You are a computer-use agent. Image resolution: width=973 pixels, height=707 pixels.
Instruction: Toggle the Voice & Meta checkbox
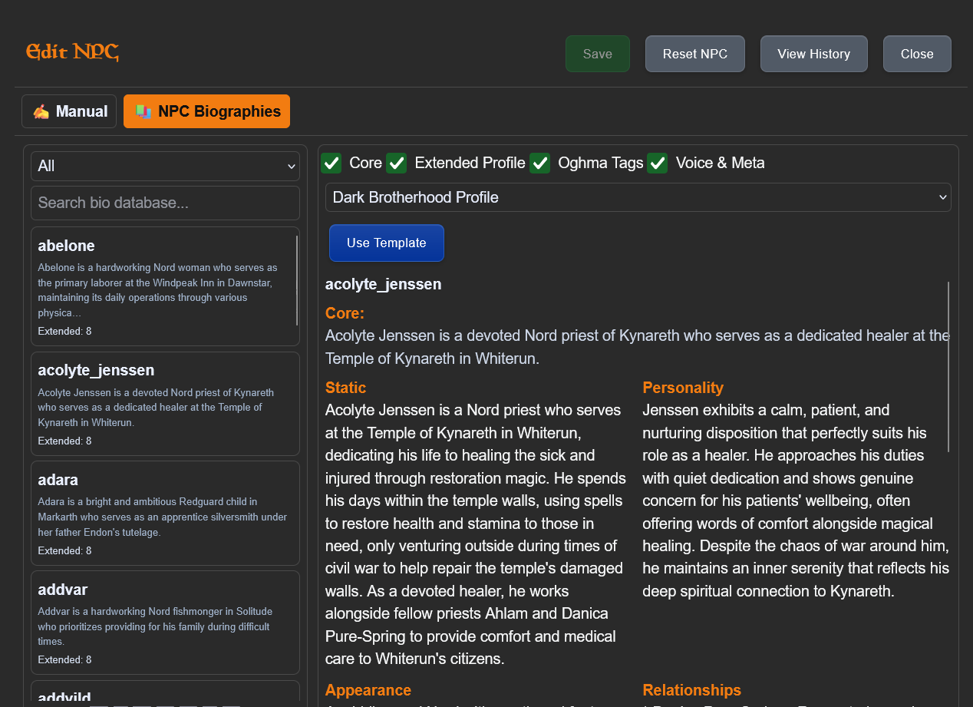coord(658,164)
